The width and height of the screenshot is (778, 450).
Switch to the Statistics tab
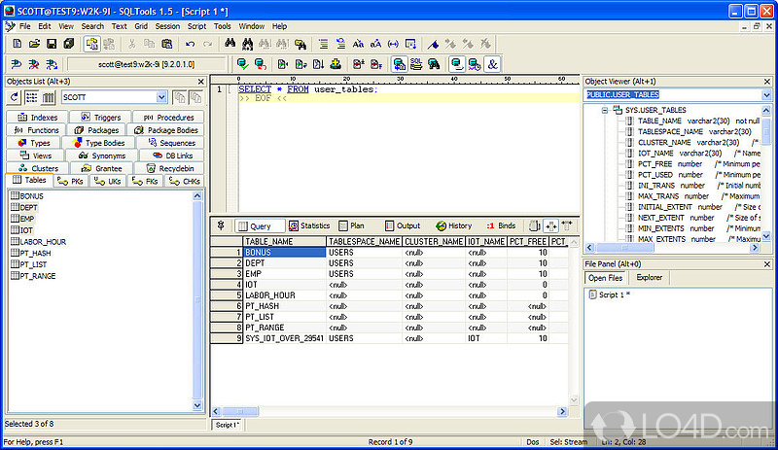coord(309,225)
